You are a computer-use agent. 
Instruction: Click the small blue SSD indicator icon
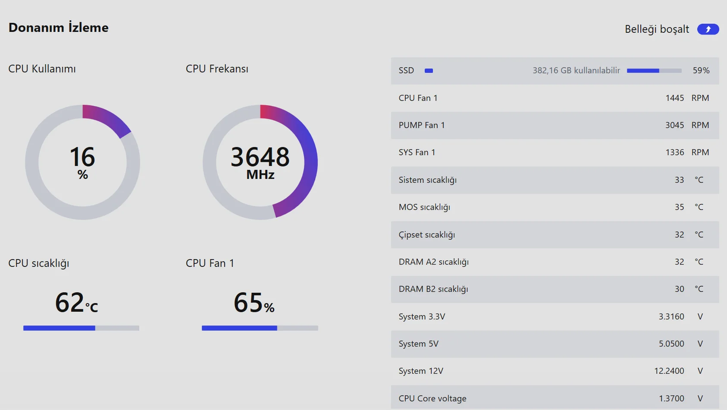(429, 71)
